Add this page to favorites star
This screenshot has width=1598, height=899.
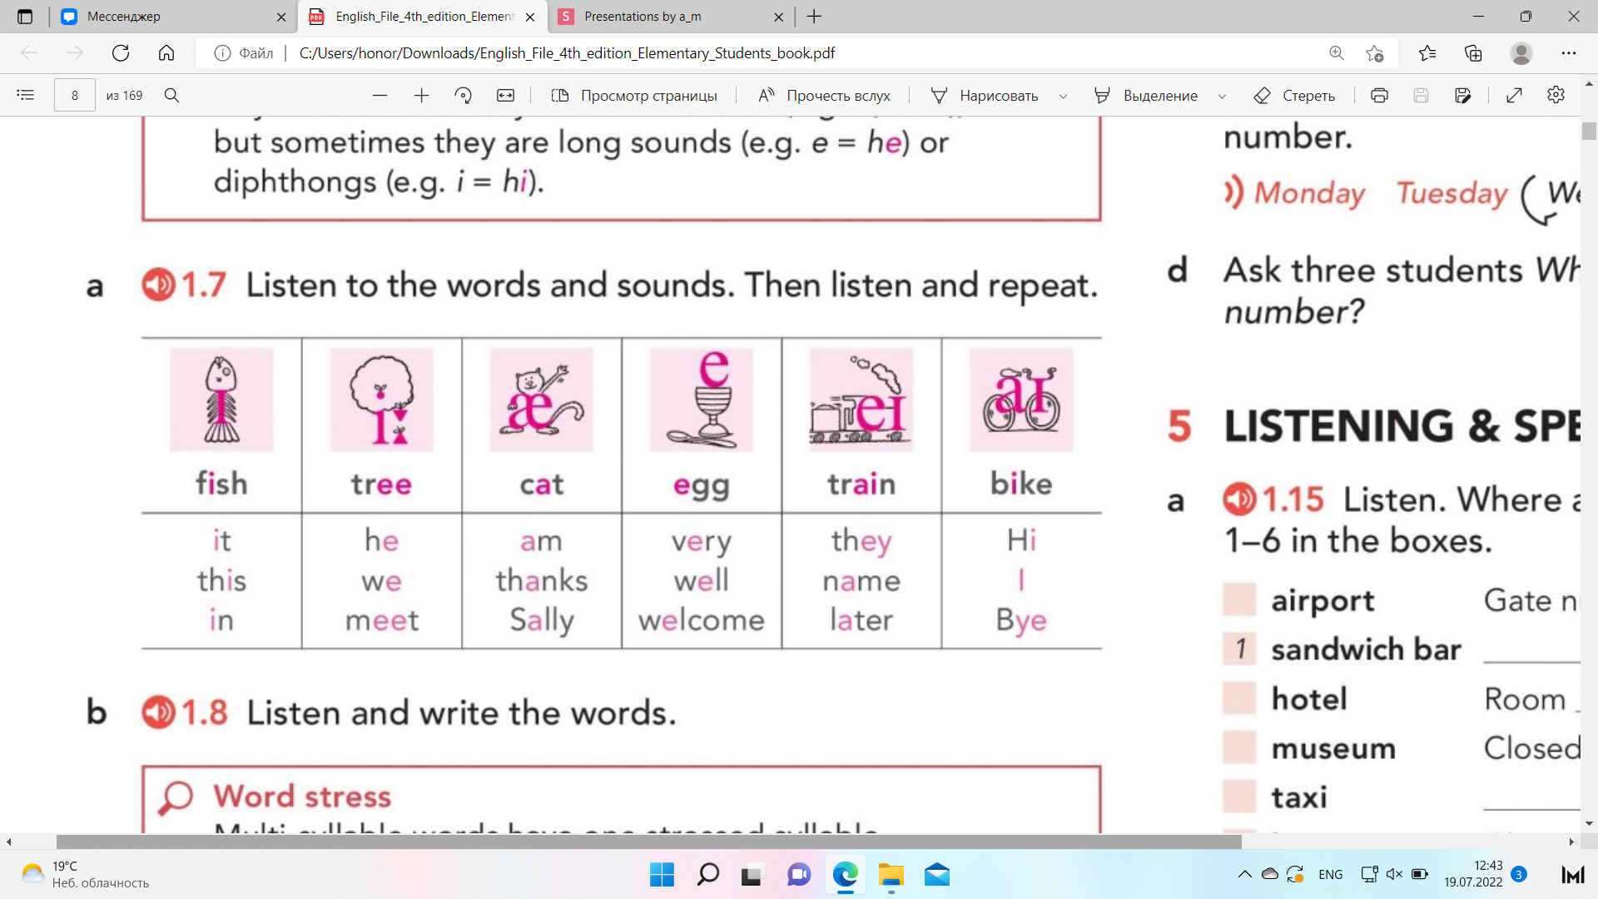coord(1374,53)
